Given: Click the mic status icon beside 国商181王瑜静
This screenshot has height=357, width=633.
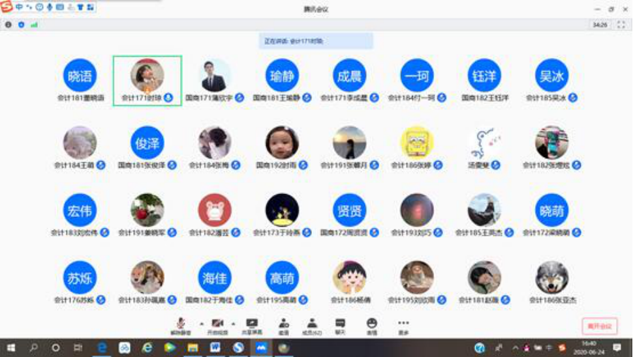Looking at the screenshot, I should (306, 98).
